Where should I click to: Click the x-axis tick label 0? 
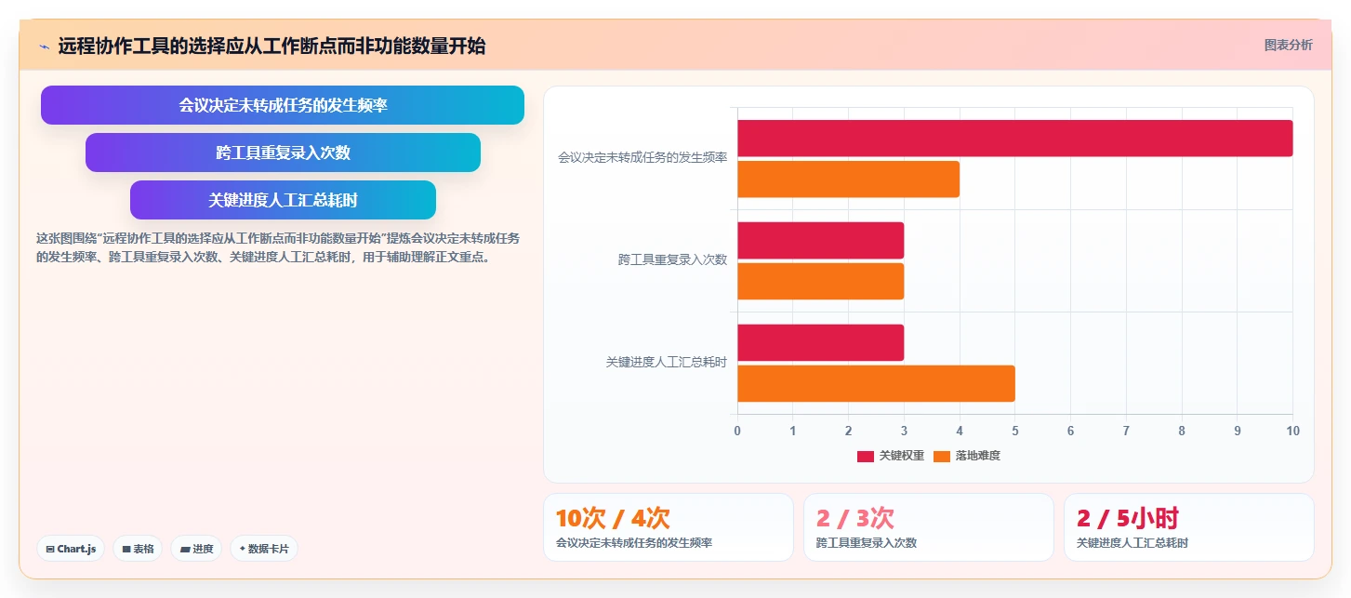click(737, 431)
